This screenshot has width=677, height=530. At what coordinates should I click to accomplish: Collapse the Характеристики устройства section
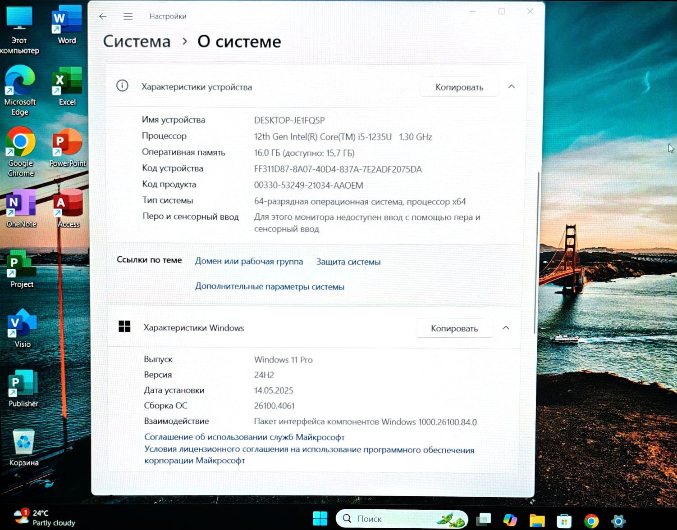[512, 86]
